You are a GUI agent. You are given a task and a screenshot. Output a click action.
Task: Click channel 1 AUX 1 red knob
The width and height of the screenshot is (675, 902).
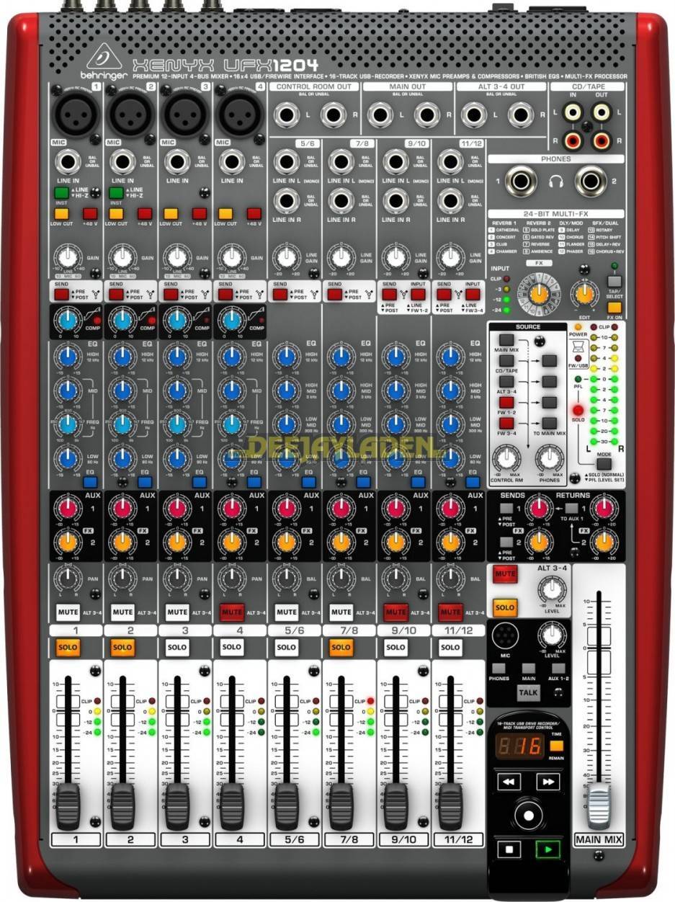[68, 509]
